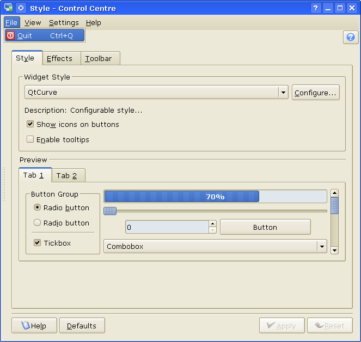Switch to the Effects tab
361x342 pixels.
point(62,58)
